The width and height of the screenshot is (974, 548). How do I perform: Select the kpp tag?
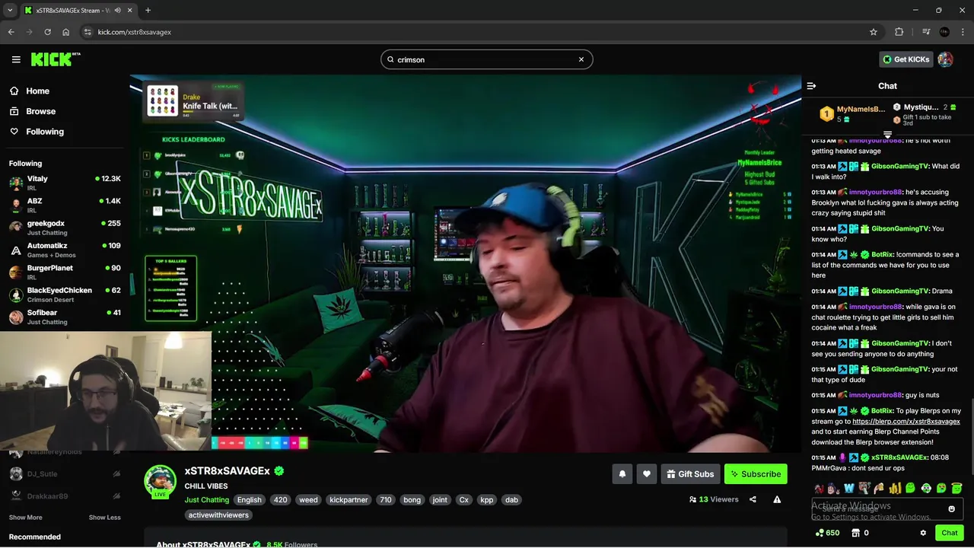coord(487,500)
